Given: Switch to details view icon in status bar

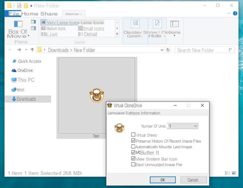Looking at the screenshot, I should (227, 173).
